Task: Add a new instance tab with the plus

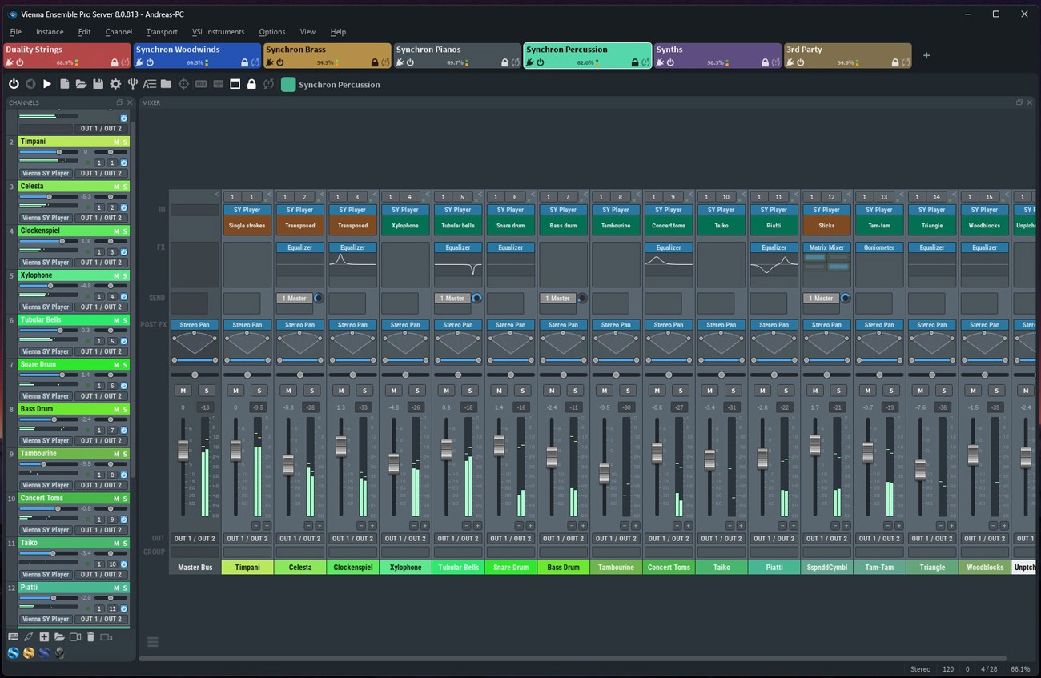Action: click(x=926, y=55)
